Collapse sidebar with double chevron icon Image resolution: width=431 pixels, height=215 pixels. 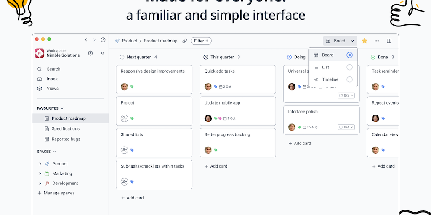coord(102,53)
